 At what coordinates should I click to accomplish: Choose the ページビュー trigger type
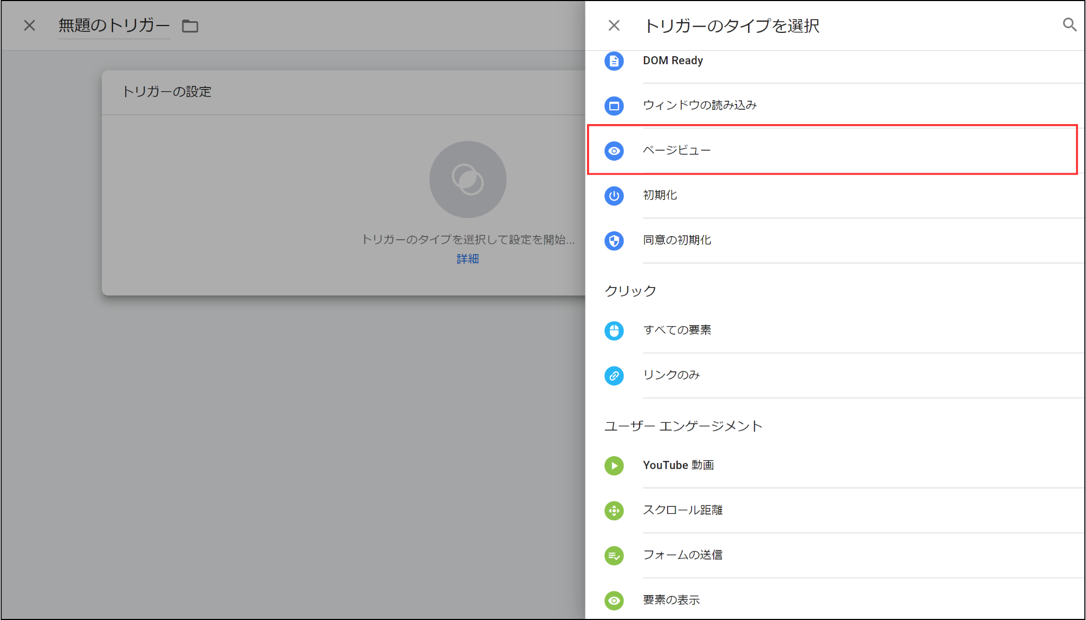pyautogui.click(x=835, y=151)
